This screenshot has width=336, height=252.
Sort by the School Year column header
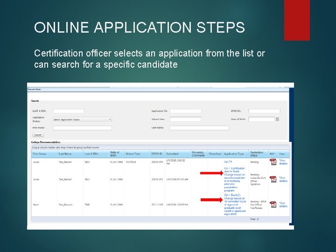point(137,154)
